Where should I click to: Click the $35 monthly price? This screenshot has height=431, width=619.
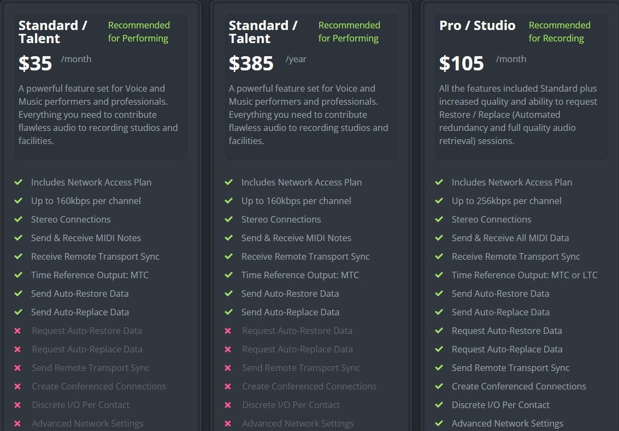click(x=35, y=63)
